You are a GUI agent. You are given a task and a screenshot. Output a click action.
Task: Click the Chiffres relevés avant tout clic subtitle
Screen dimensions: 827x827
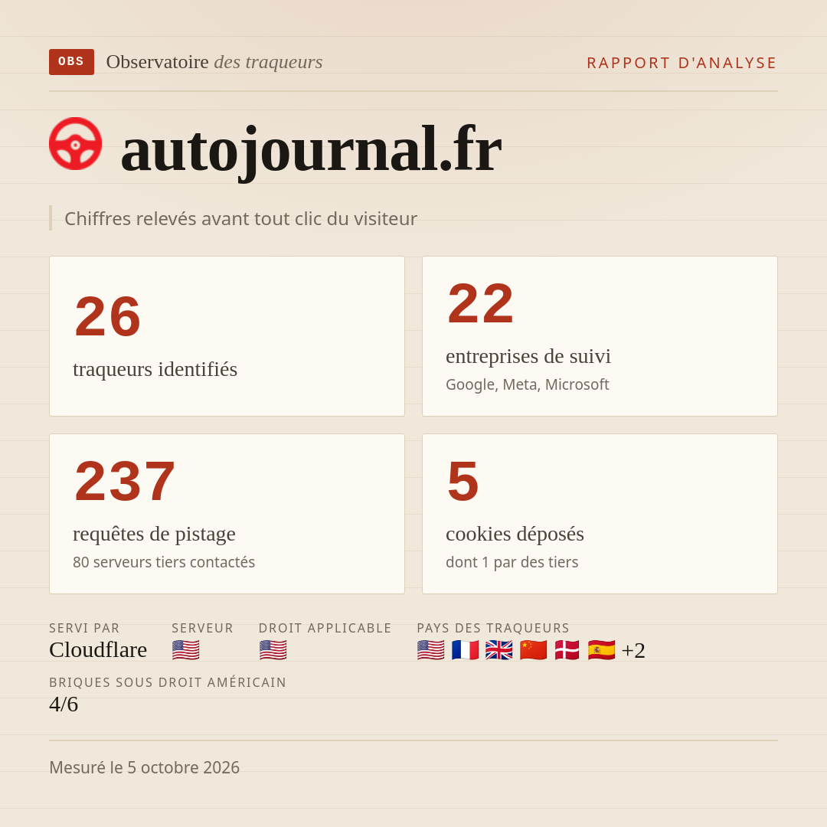click(x=240, y=219)
